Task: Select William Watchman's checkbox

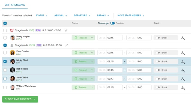Action: click(5, 87)
